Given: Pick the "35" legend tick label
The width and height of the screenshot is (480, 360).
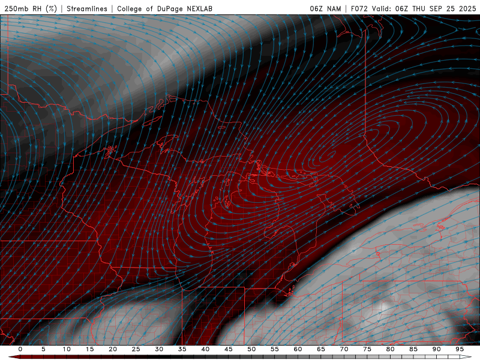Looking at the screenshot, I should (182, 349).
